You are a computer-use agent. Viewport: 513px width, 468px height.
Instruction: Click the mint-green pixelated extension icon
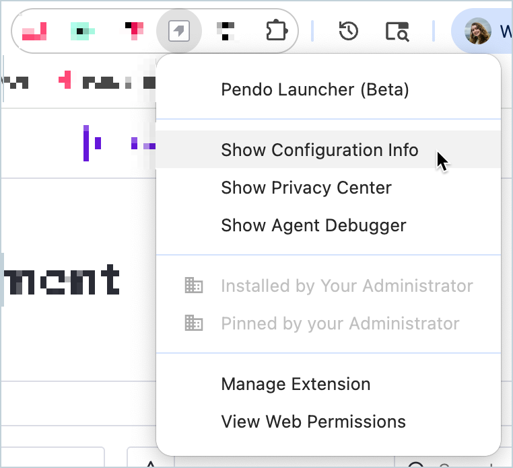82,32
